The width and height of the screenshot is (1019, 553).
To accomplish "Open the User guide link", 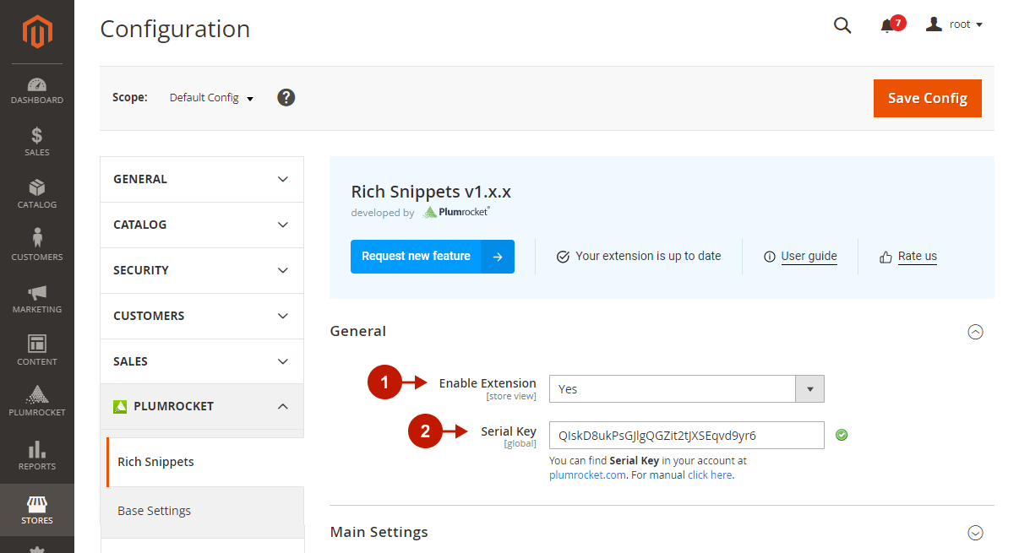I will 809,256.
